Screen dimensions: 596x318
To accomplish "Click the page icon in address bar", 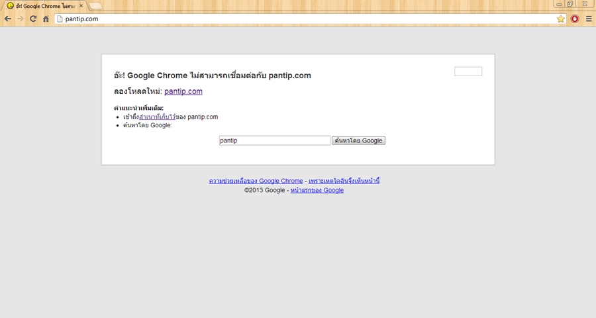I will pyautogui.click(x=60, y=19).
